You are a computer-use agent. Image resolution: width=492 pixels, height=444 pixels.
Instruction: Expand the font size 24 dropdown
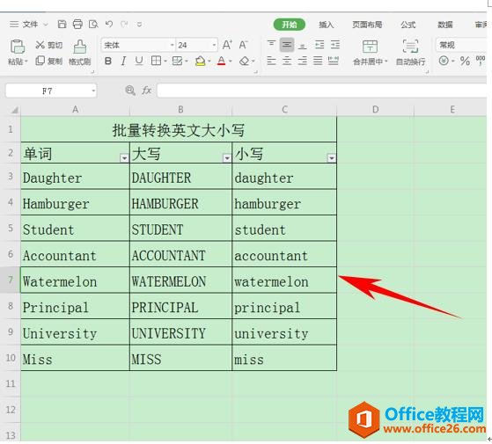pyautogui.click(x=214, y=45)
